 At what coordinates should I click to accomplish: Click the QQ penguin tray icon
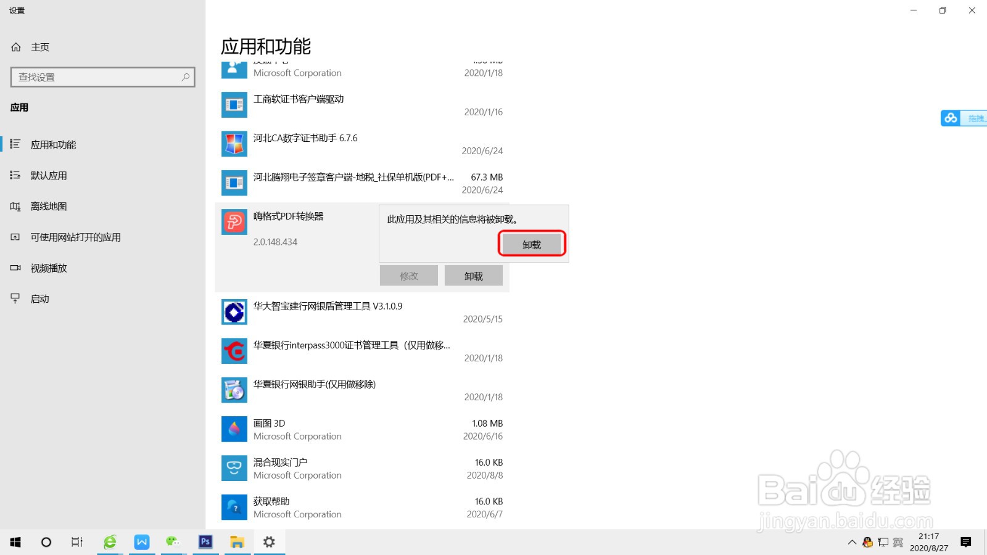point(867,542)
